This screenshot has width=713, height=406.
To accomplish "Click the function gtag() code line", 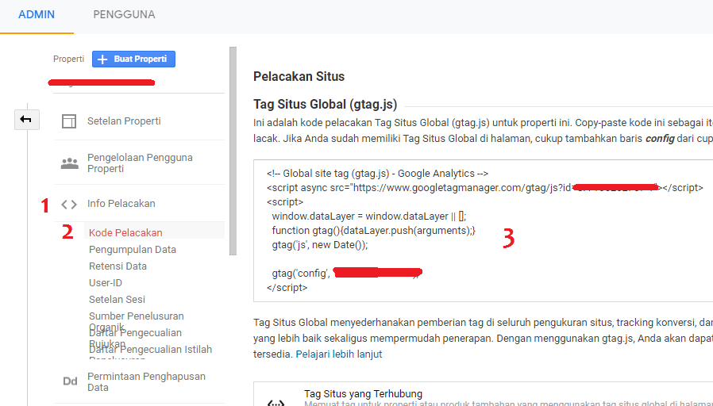I will click(x=373, y=231).
